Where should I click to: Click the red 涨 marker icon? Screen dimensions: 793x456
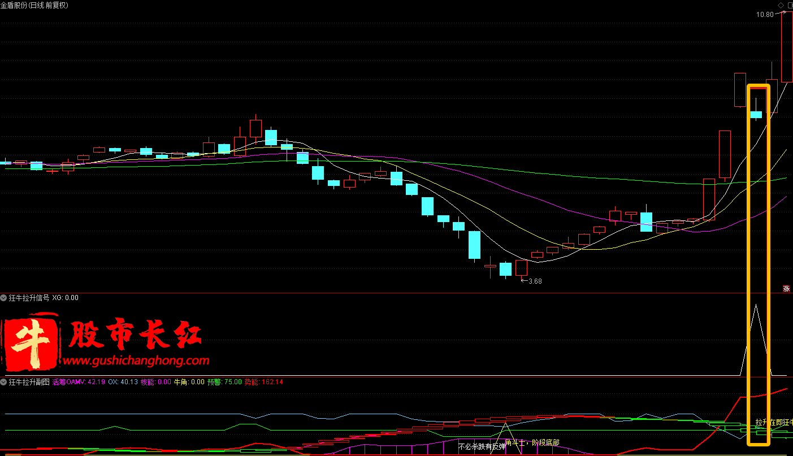[786, 288]
